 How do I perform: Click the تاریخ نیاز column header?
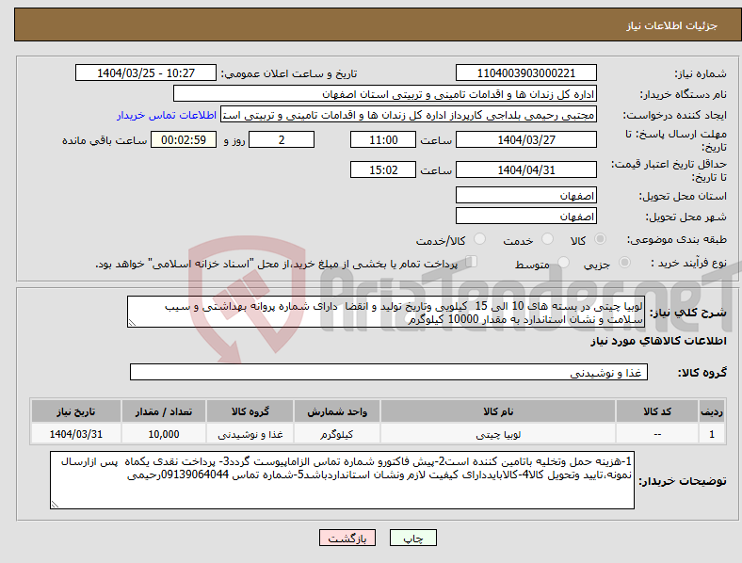click(75, 411)
